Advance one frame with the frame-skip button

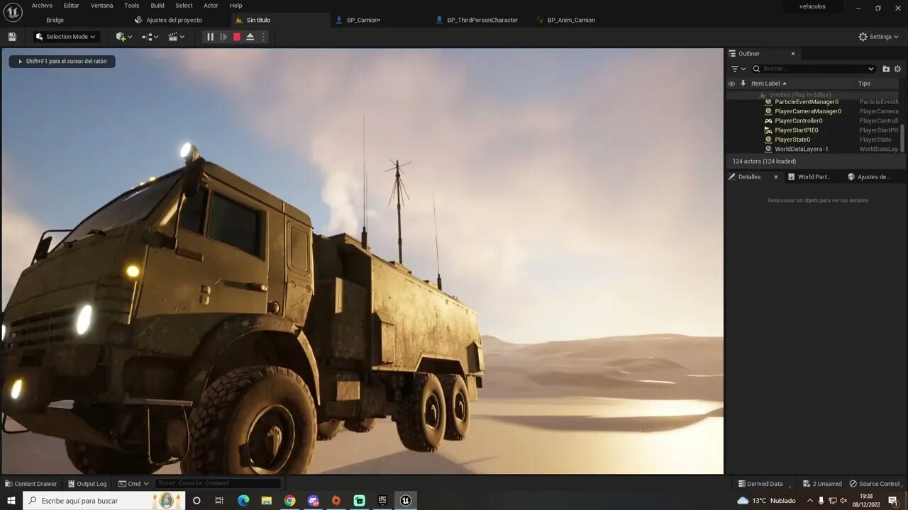223,37
